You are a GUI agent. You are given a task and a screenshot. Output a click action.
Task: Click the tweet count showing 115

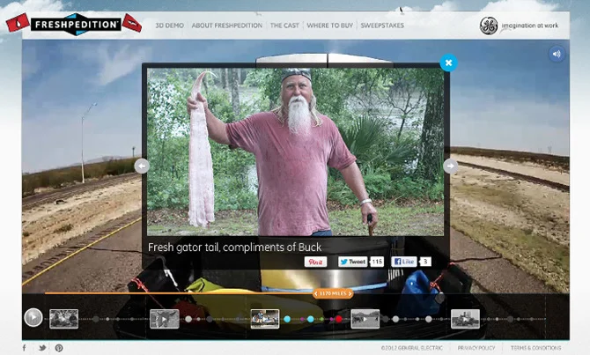377,262
